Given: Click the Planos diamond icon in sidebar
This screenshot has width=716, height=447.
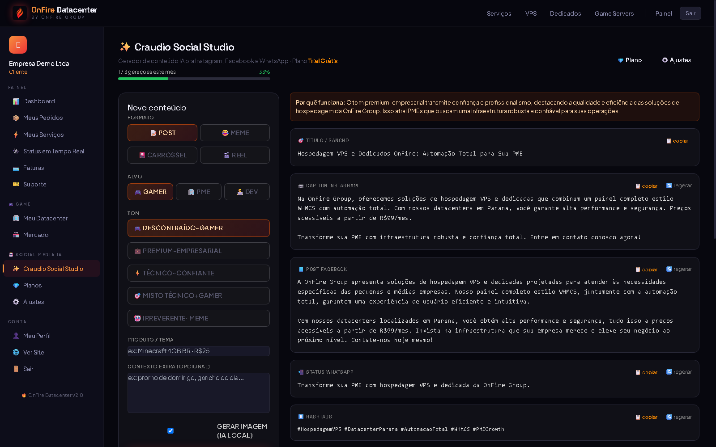Looking at the screenshot, I should point(16,286).
